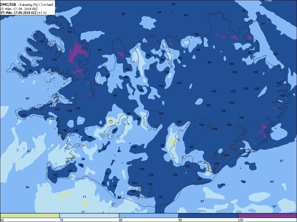Click the '70' legend scale label
This screenshot has width=297, height=222.
point(61,220)
